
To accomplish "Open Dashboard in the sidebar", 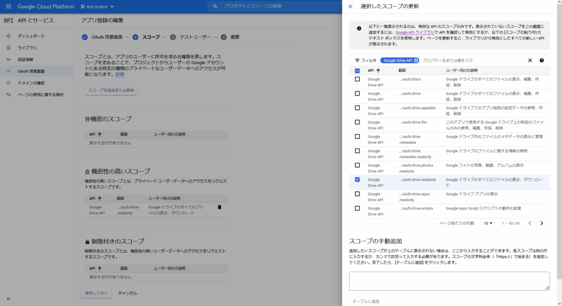I will point(31,36).
